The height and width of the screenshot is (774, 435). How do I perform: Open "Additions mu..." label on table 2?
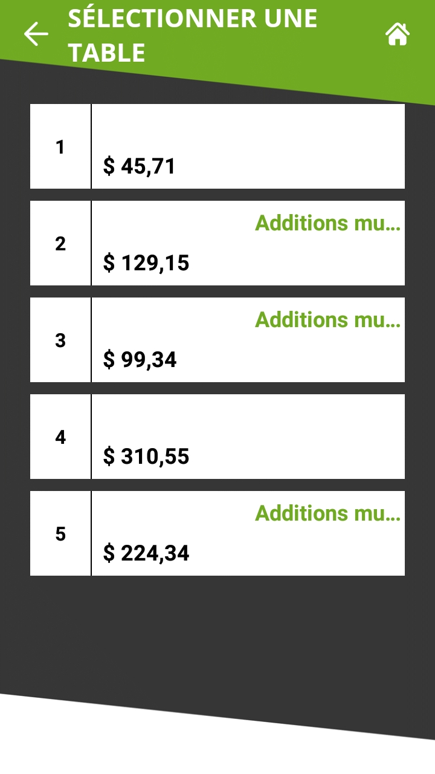[327, 223]
